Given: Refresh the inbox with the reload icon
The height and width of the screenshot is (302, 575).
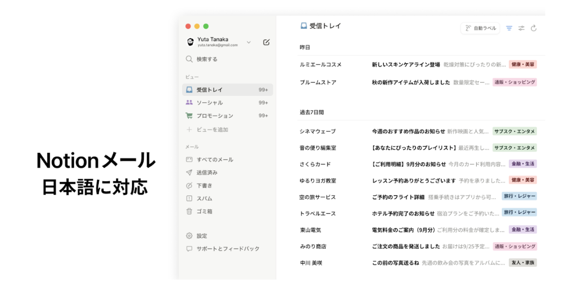Looking at the screenshot, I should [534, 28].
